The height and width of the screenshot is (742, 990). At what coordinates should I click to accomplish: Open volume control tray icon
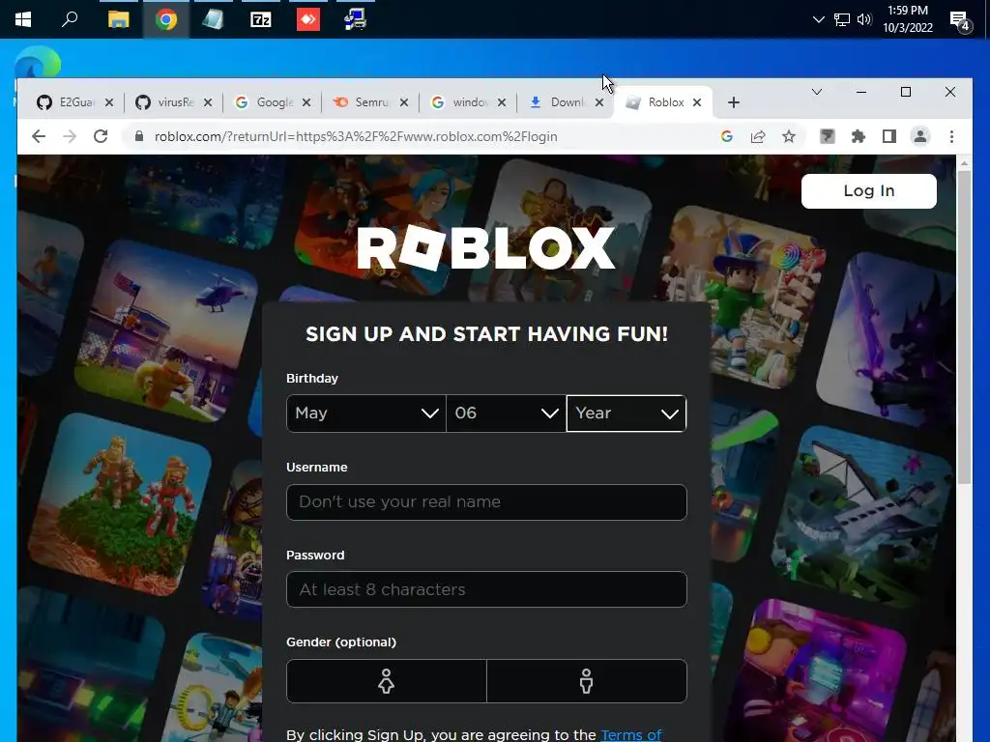click(x=864, y=19)
